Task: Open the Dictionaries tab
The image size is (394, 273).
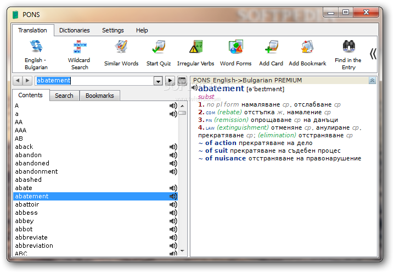Action: pyautogui.click(x=75, y=30)
